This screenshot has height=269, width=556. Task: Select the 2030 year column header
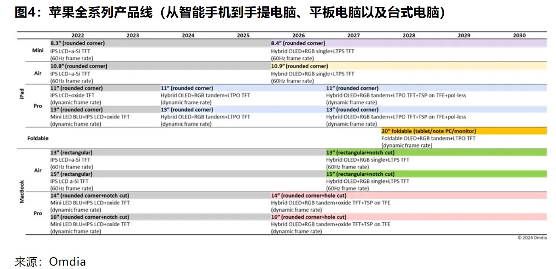tap(519, 36)
